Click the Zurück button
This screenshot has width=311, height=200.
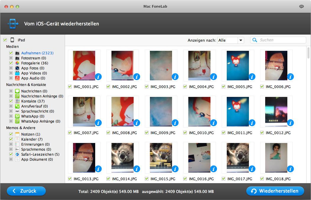coord(26,191)
